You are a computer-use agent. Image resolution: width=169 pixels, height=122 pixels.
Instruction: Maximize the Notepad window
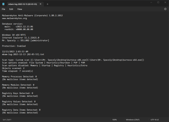click(158, 2)
